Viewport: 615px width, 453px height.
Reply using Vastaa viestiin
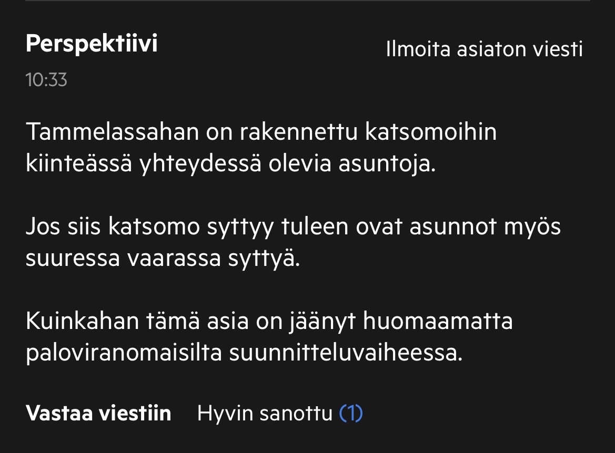point(98,414)
